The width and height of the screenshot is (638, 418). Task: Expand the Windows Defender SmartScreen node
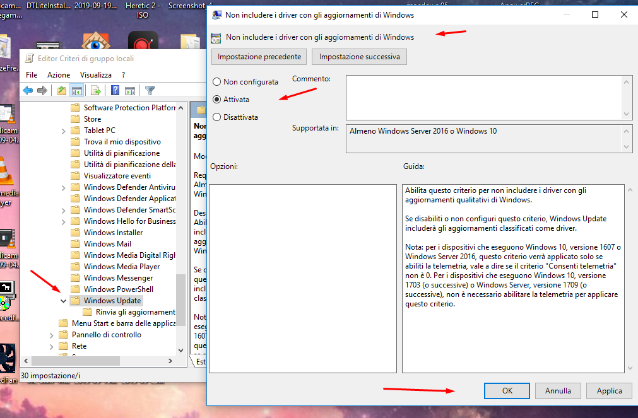coord(63,210)
